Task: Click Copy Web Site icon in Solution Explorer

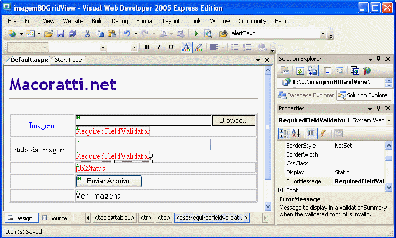Action: click(x=355, y=71)
